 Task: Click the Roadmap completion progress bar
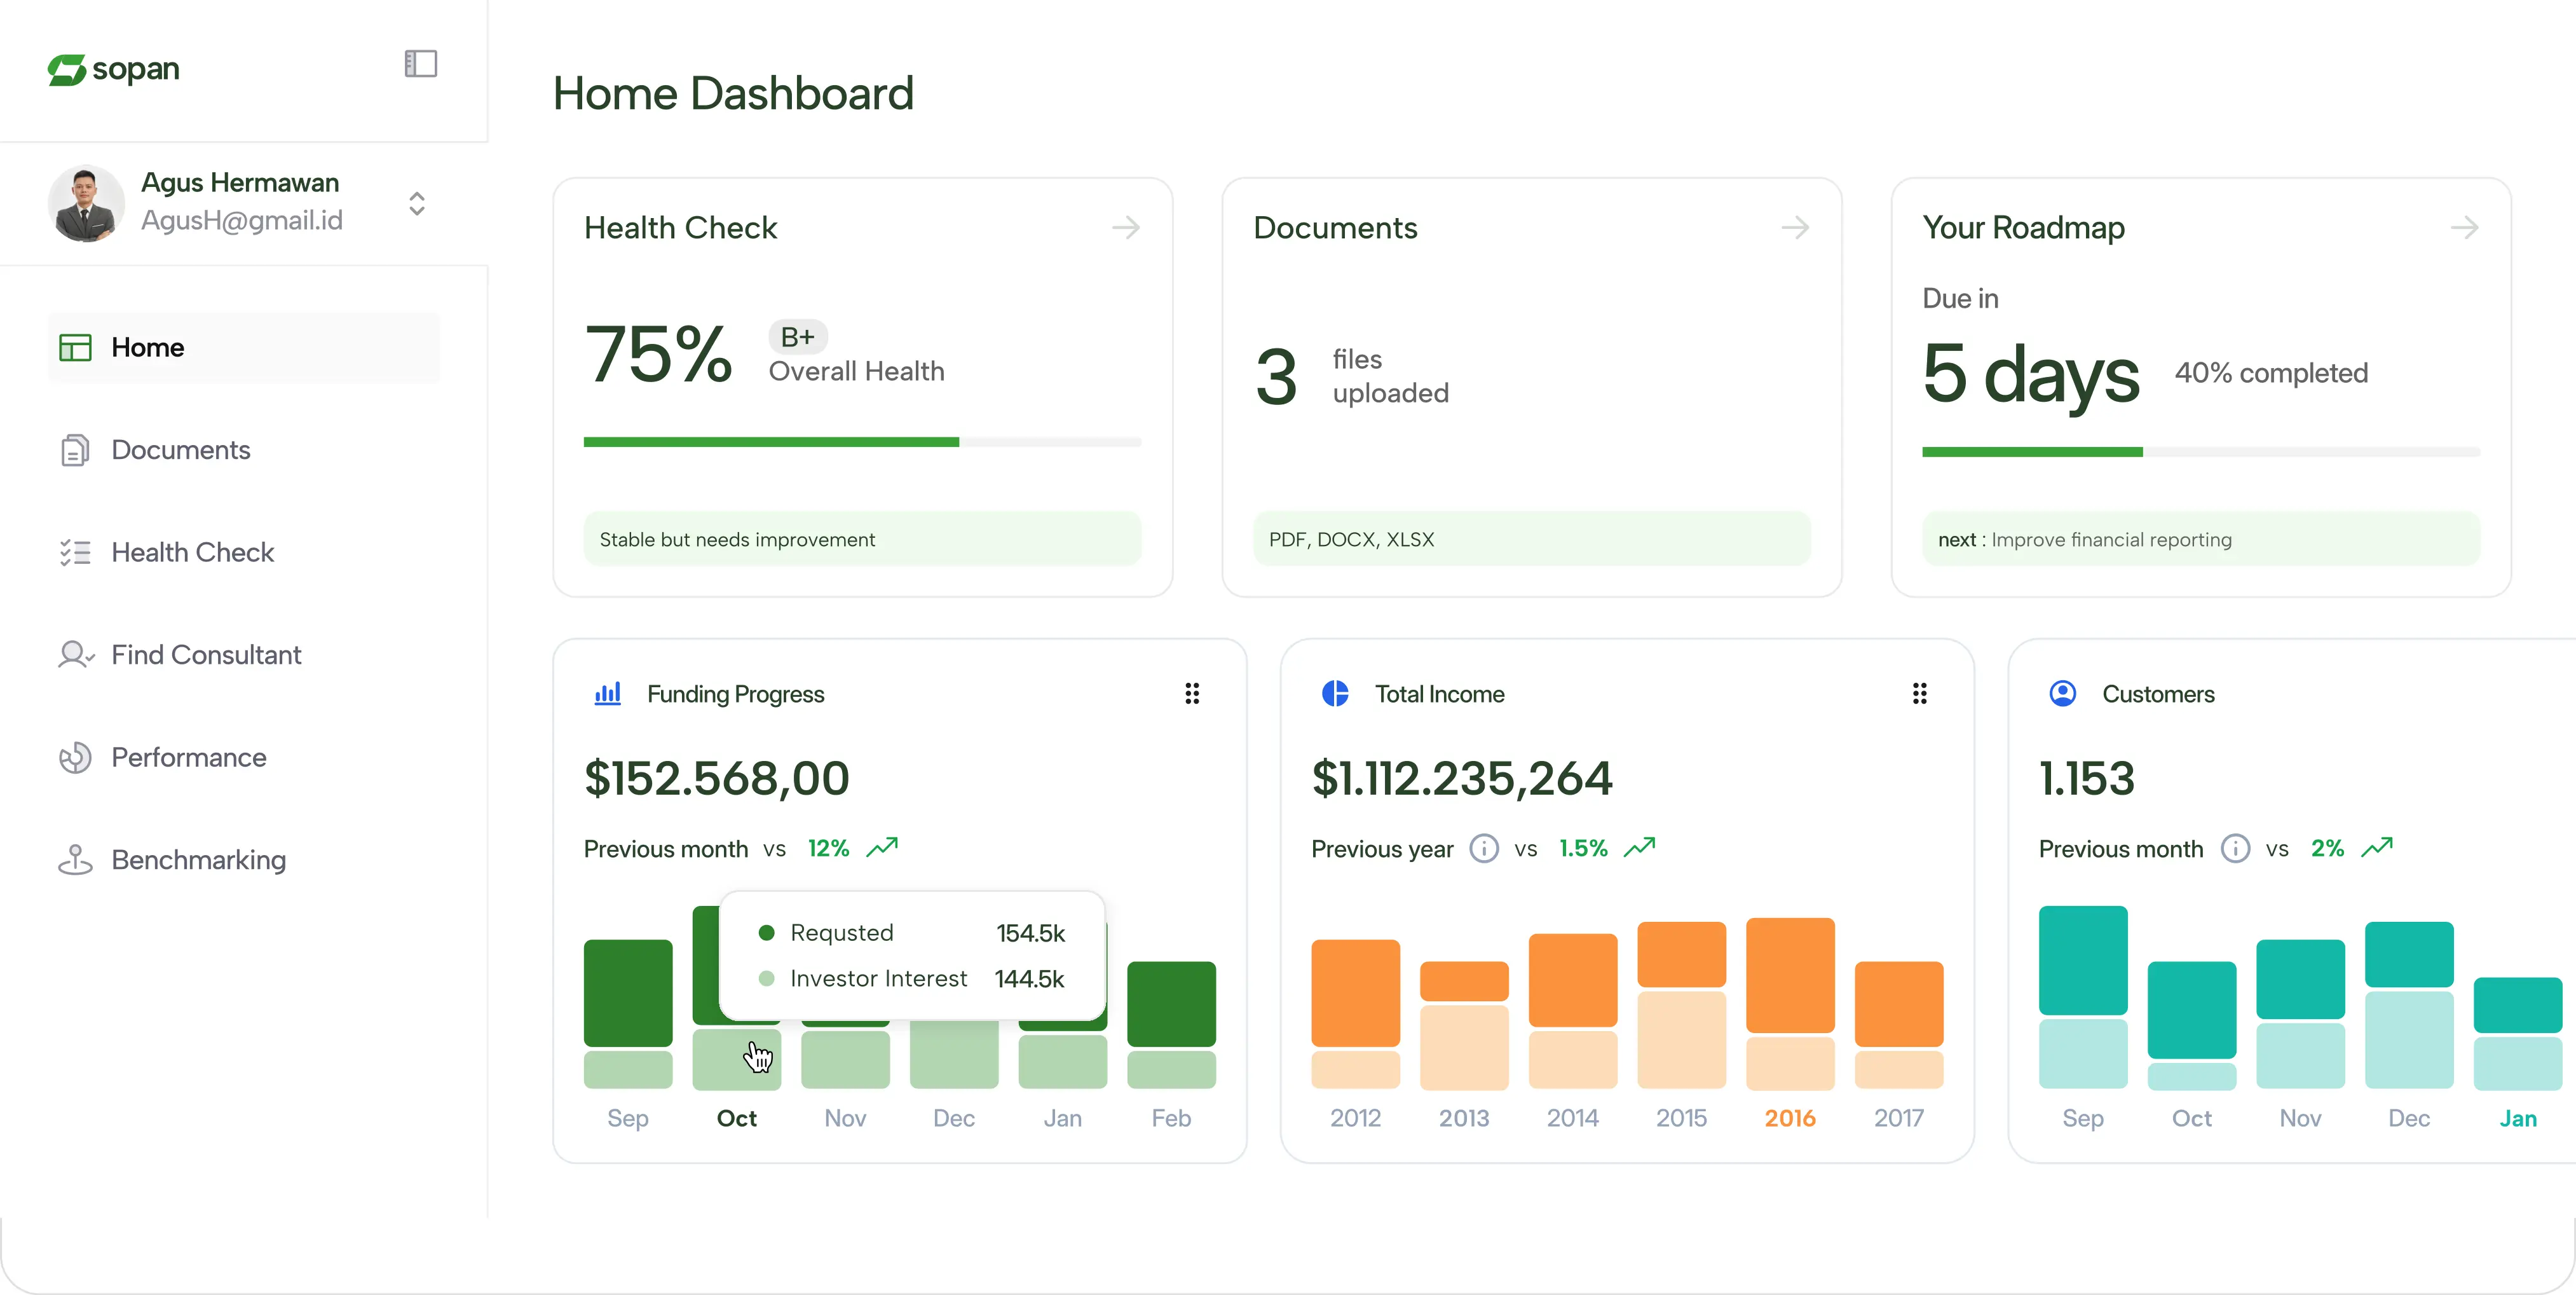pyautogui.click(x=2201, y=452)
